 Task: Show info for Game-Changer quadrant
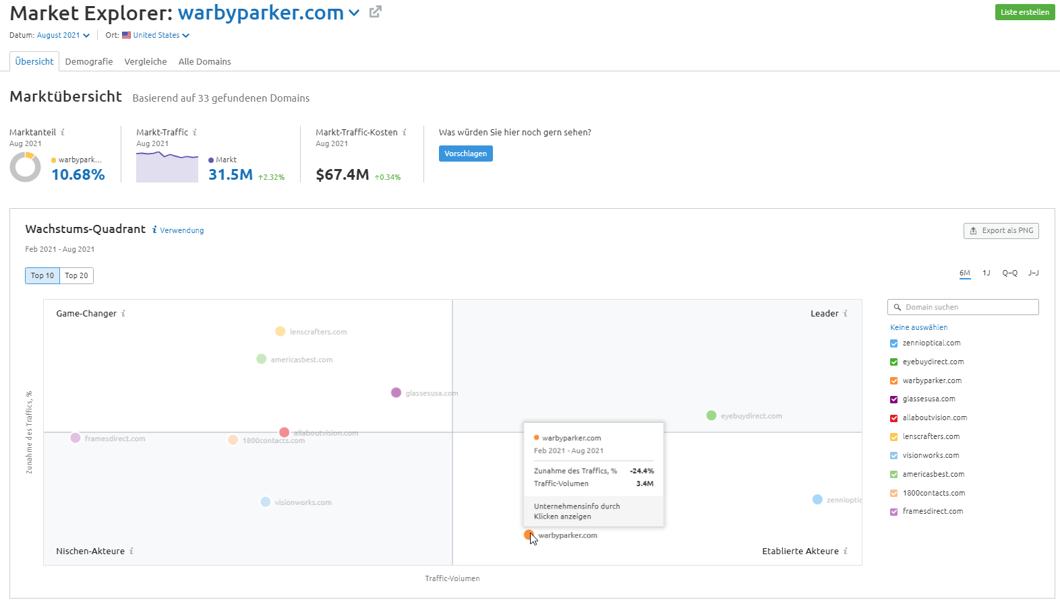pyautogui.click(x=123, y=313)
